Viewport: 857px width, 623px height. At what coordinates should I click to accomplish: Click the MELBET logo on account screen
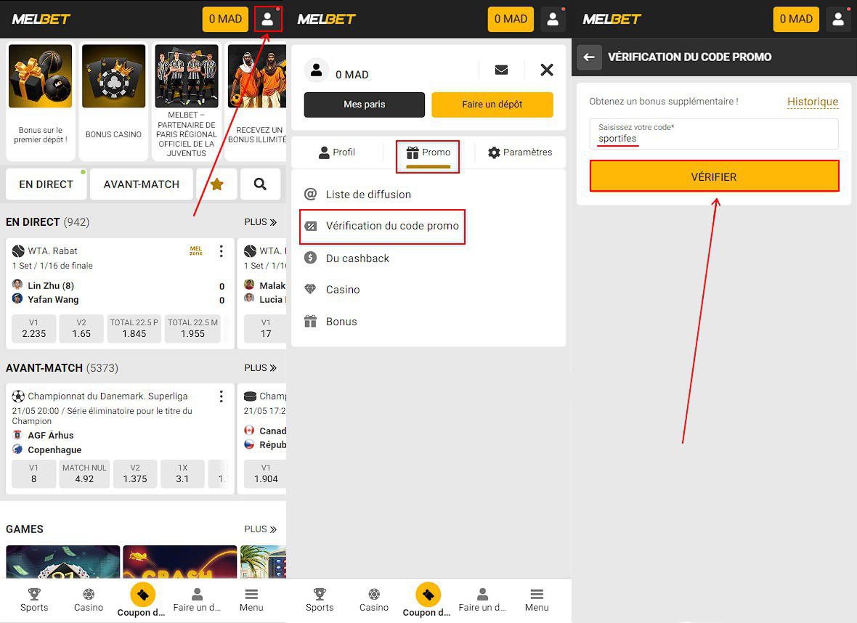pos(326,19)
